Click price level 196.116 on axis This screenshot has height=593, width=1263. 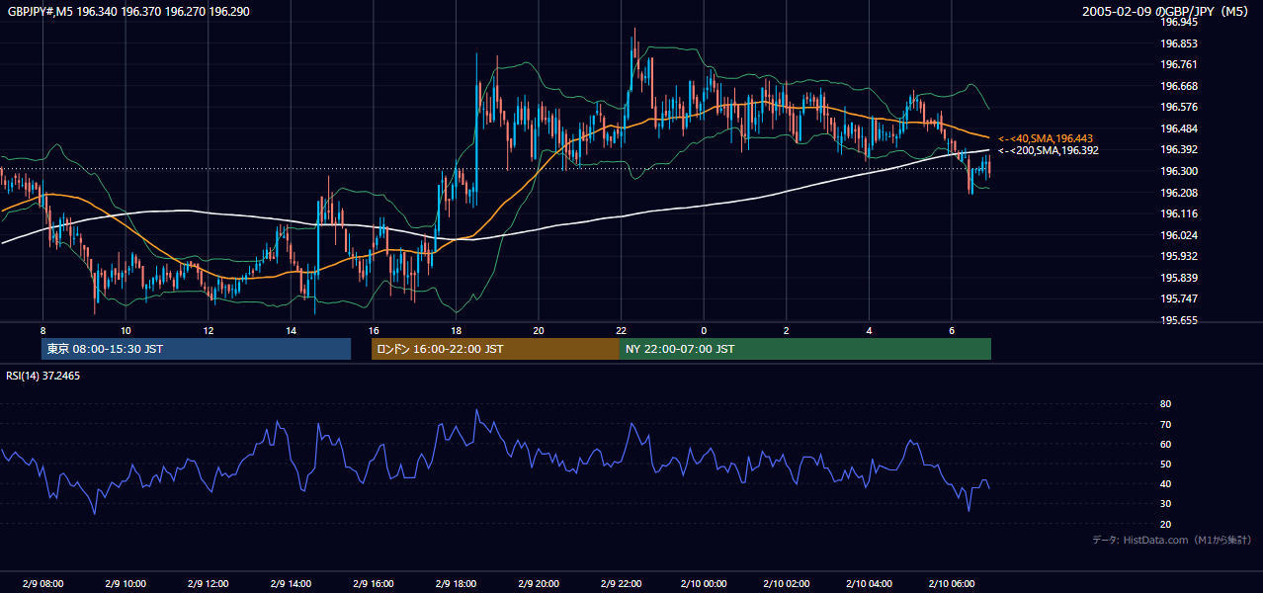(1178, 213)
